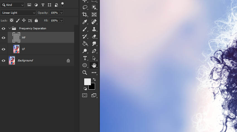237x132 pixels.
Task: Open the Kind layer filter dropdown
Action: [x=12, y=5]
